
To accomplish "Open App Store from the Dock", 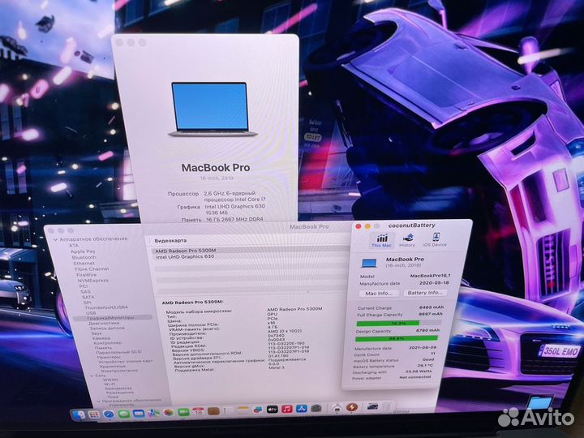I will tap(302, 409).
